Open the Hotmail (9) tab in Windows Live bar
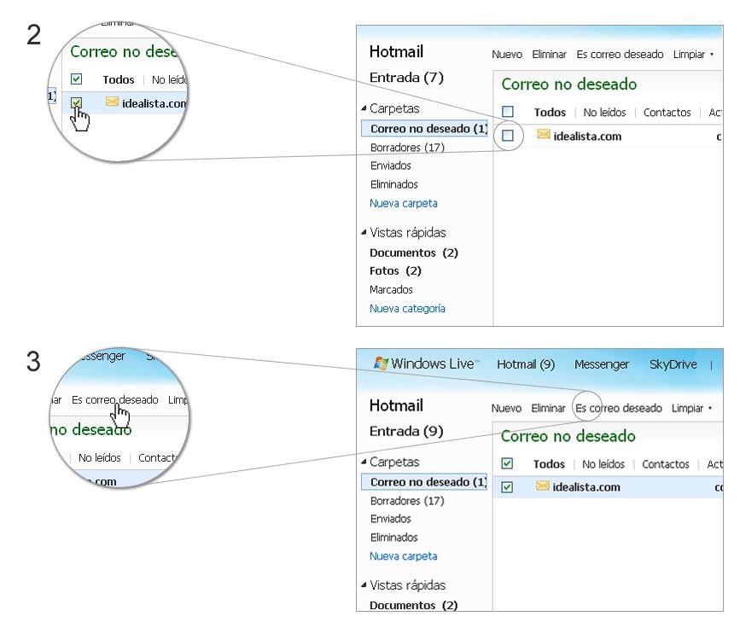Screen dimensions: 740x628 pos(526,364)
